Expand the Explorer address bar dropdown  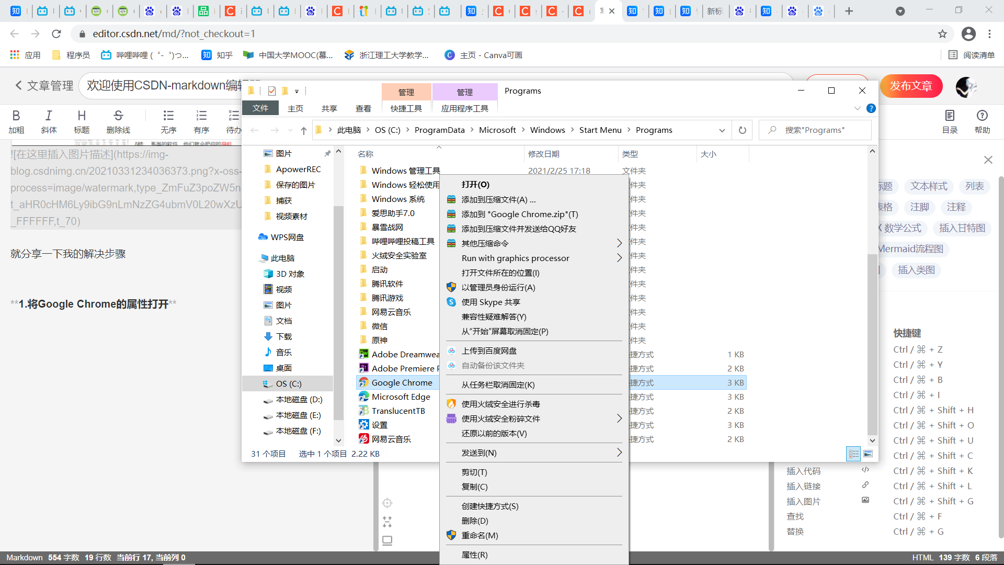click(722, 130)
